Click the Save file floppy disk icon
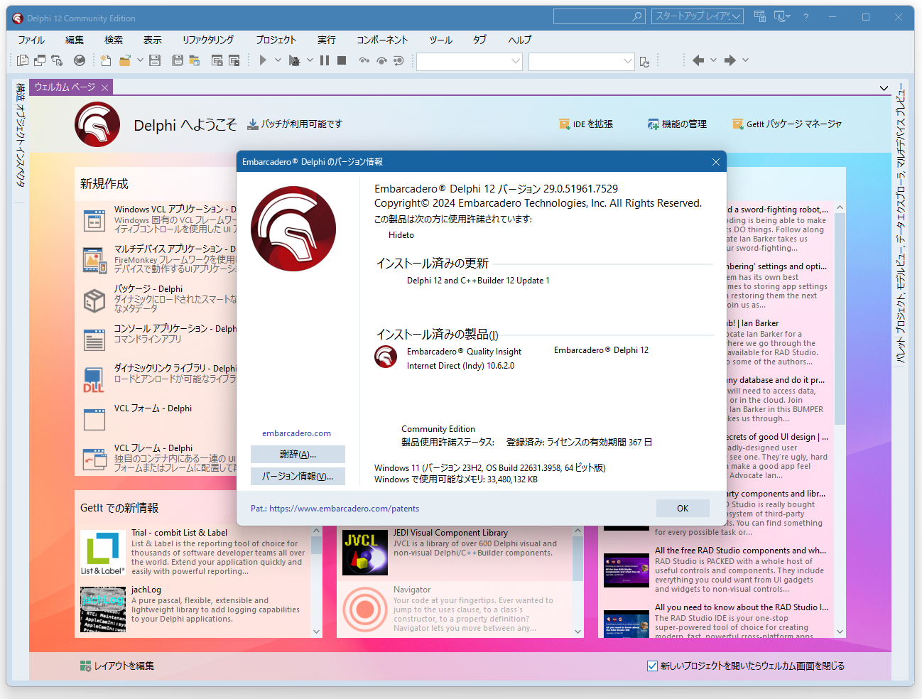 [155, 60]
